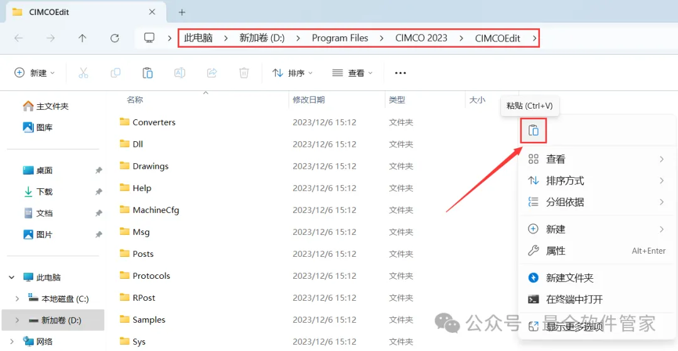Screen dimensions: 678x351
Task: Go back with the left arrow button
Action: 18,38
